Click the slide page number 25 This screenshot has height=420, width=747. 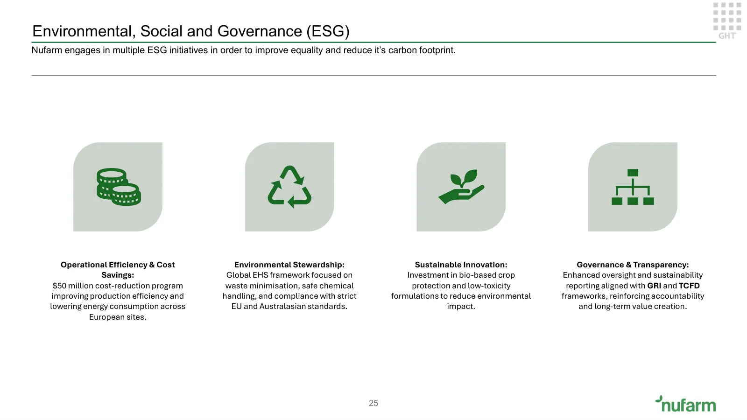[x=373, y=403]
